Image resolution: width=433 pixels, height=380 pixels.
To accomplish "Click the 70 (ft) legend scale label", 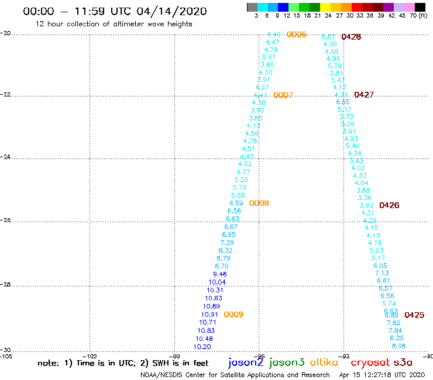I will pos(418,15).
